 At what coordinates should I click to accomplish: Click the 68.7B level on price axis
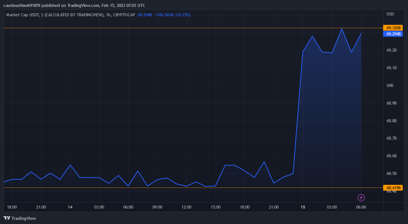point(391,138)
